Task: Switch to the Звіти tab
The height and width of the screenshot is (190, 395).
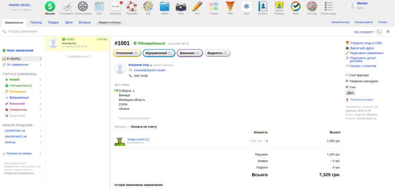Action: [69, 22]
